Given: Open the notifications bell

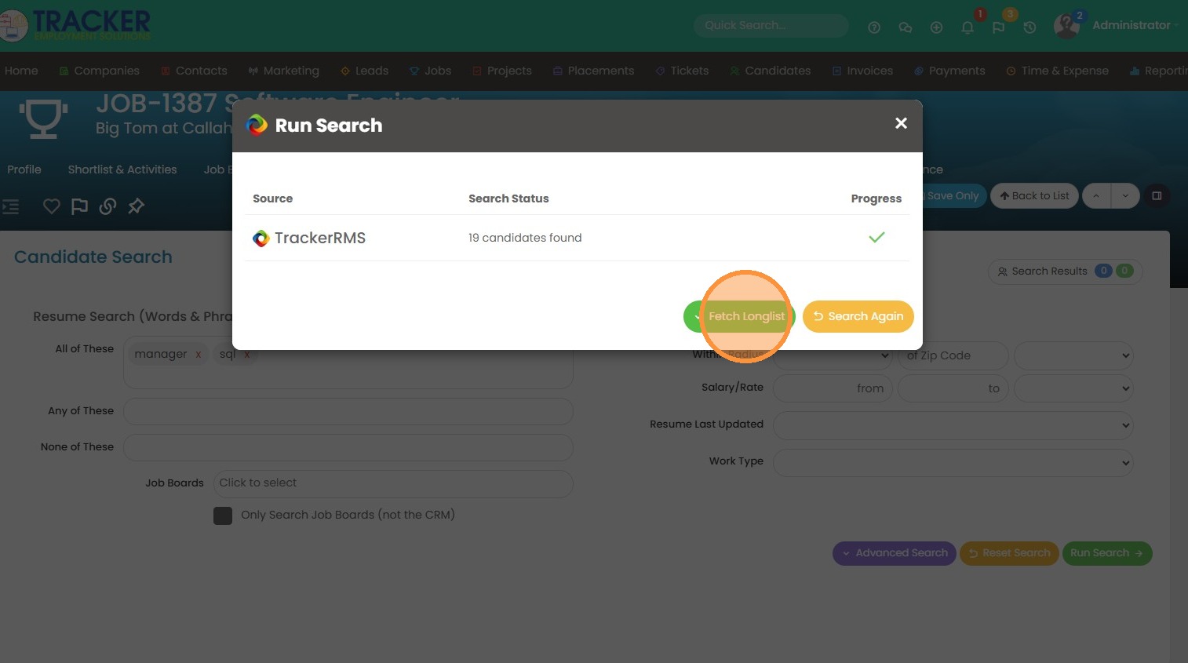Looking at the screenshot, I should pyautogui.click(x=968, y=27).
